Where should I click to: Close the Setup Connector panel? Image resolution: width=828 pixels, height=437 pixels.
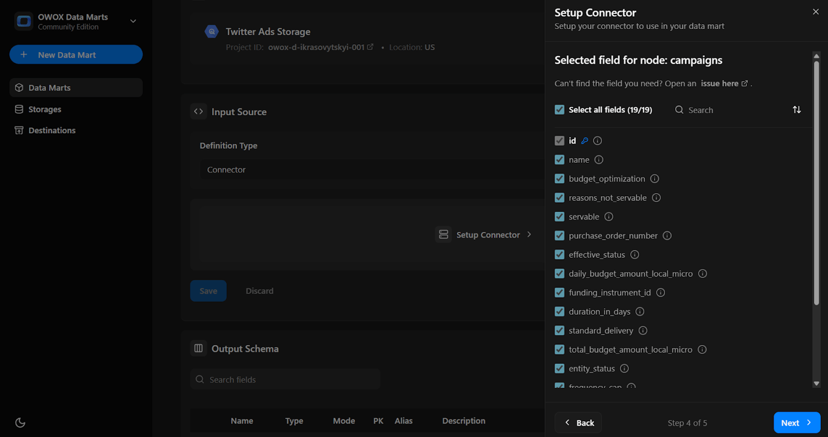[x=815, y=12]
